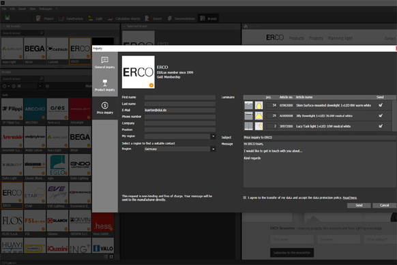The width and height of the screenshot is (397, 265).
Task: Uncheck Send for Lucy Task light row
Action: pos(381,126)
